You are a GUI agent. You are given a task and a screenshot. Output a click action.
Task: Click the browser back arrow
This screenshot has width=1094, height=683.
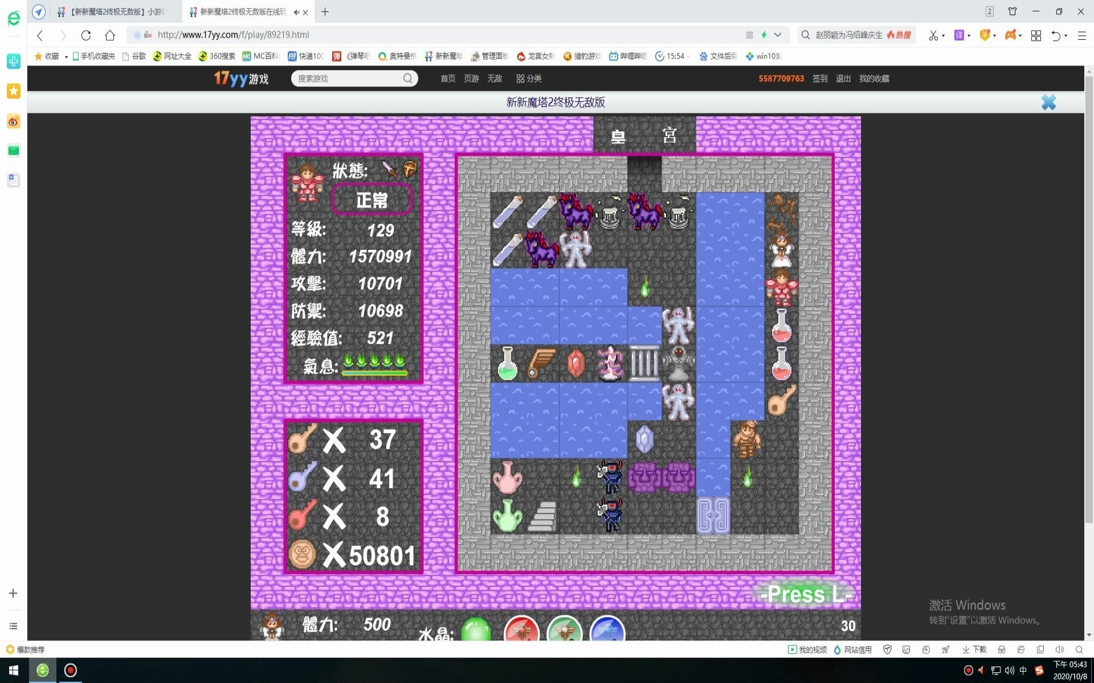pos(40,35)
